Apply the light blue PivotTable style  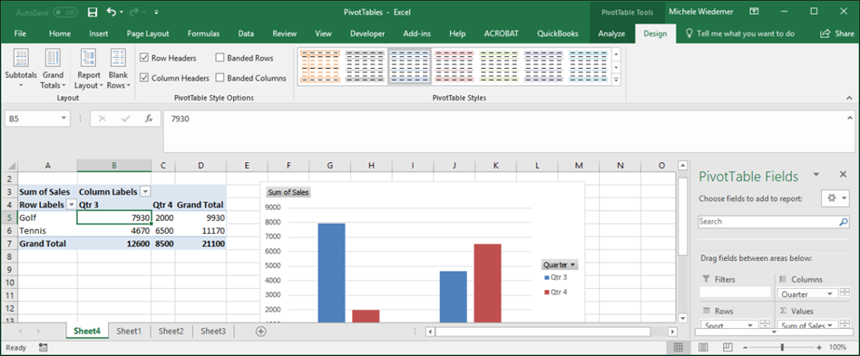[588, 66]
